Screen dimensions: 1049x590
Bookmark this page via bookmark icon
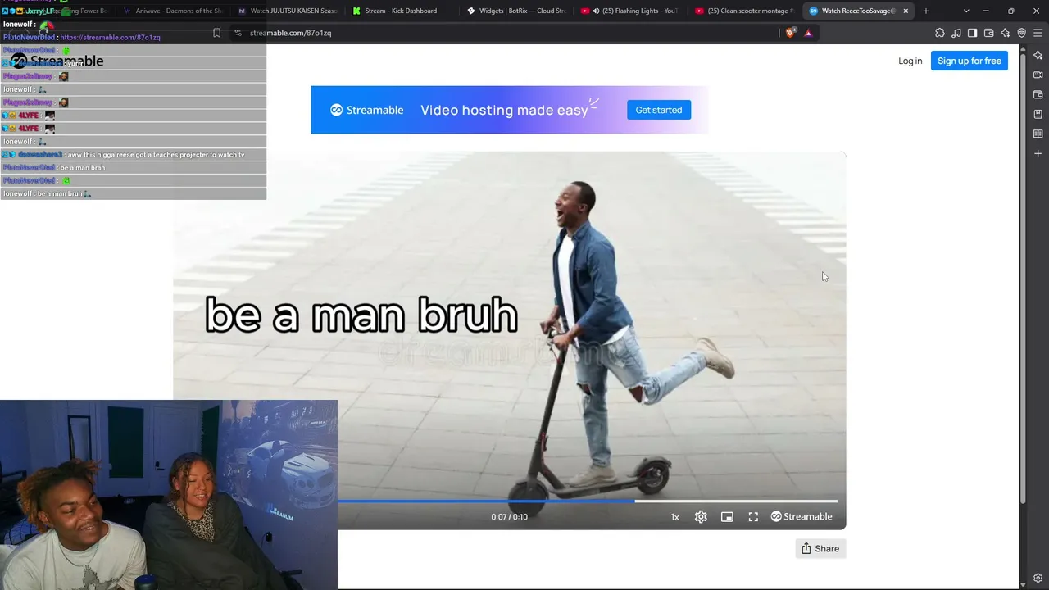click(x=216, y=33)
